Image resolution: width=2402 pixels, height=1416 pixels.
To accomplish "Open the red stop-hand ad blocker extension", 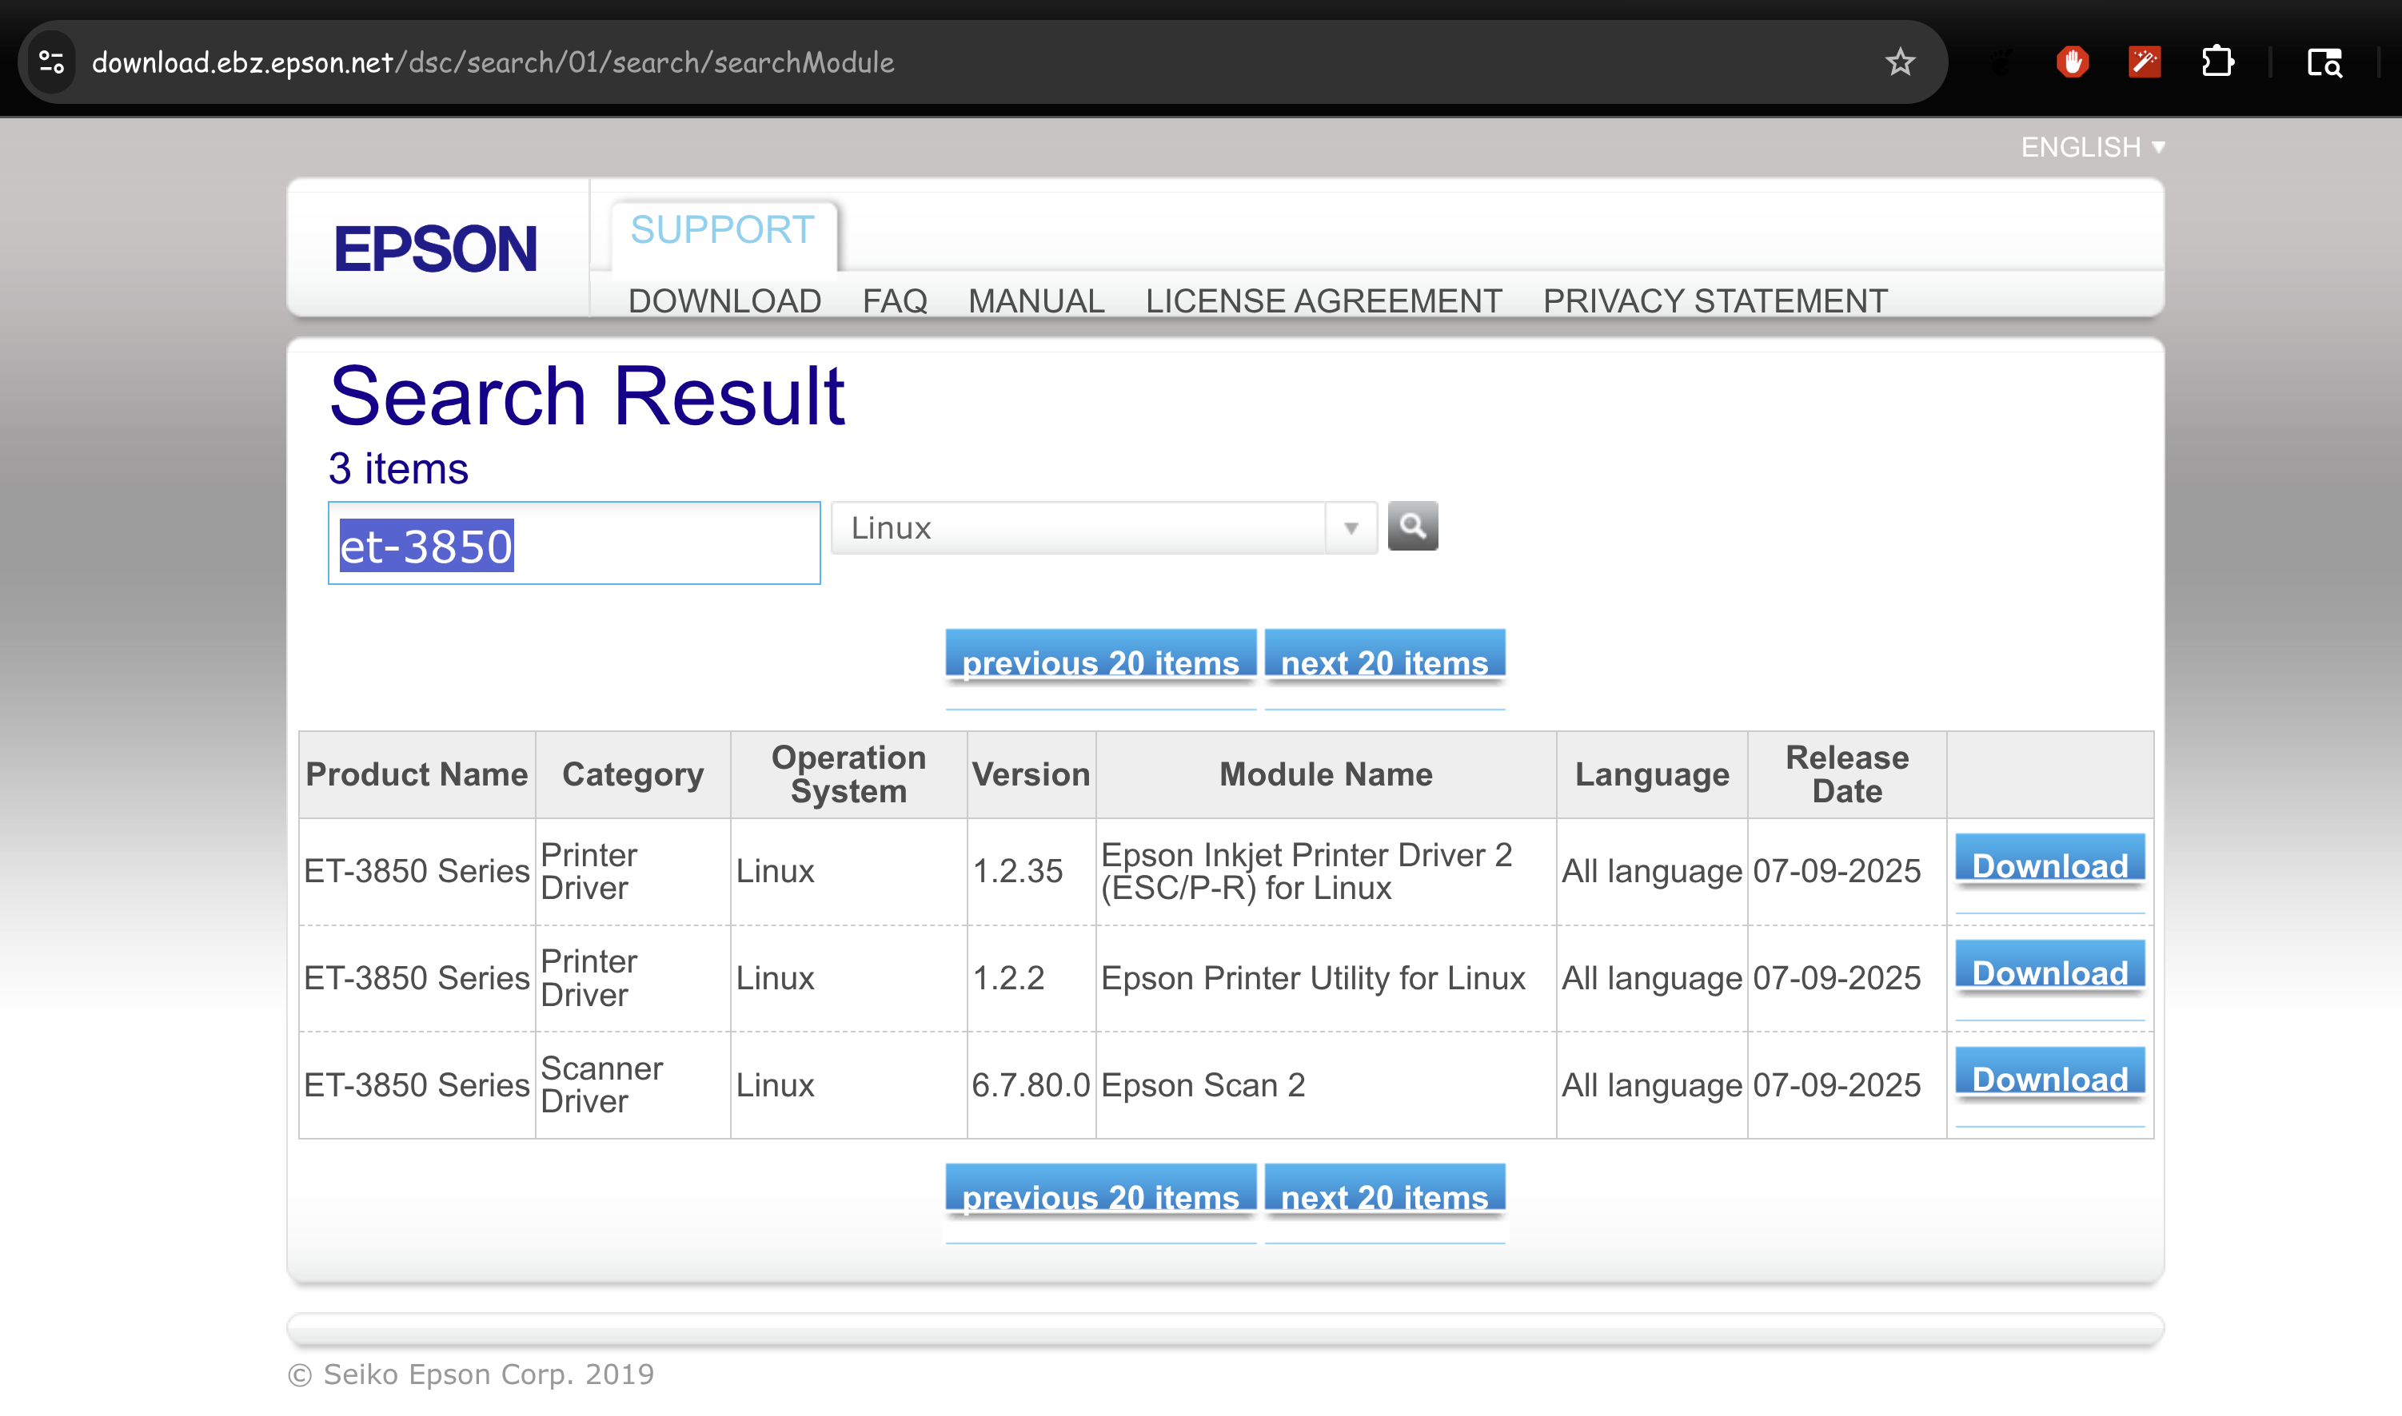I will (2072, 62).
